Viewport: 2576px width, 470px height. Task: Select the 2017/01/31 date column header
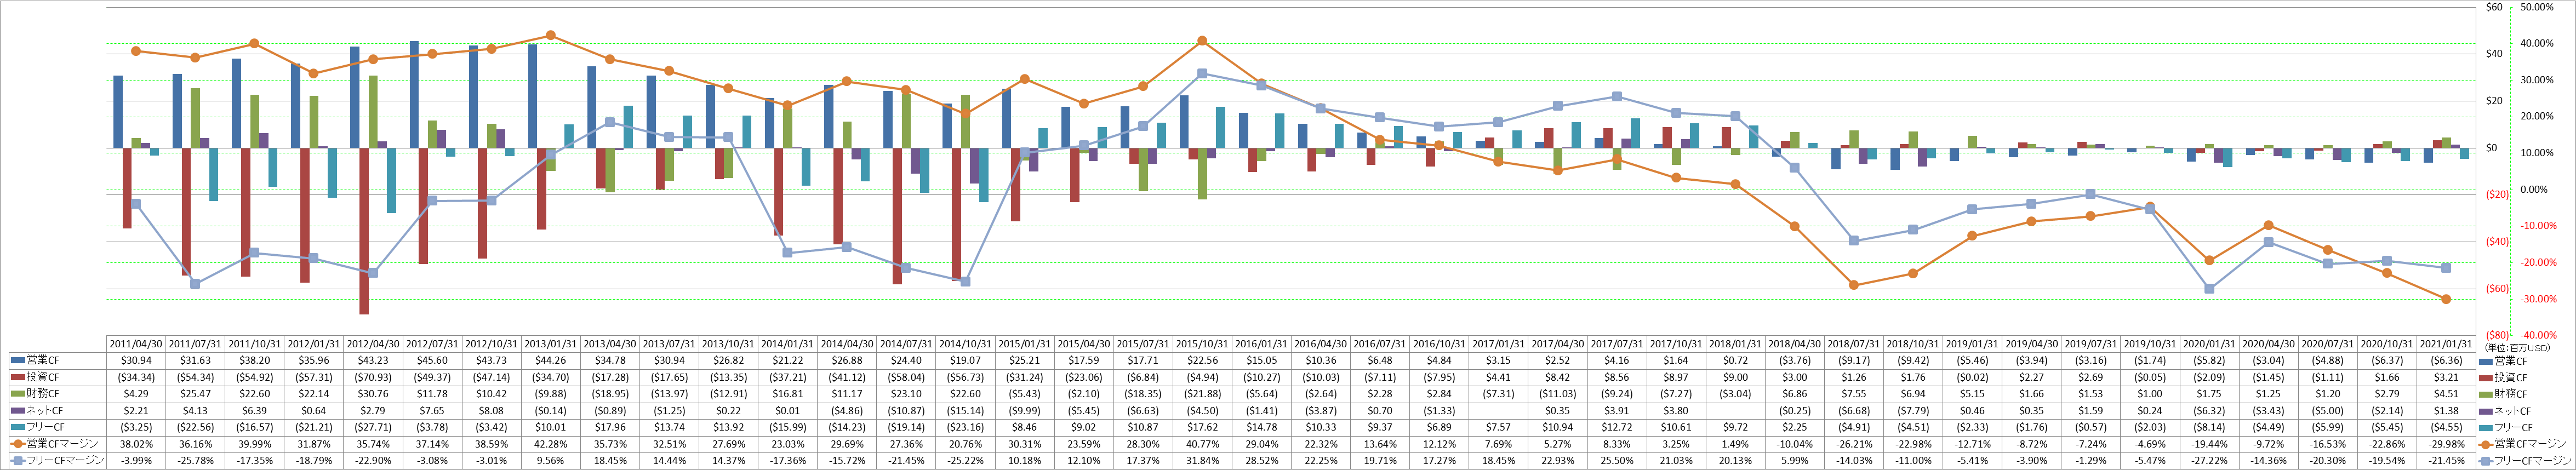click(x=1498, y=344)
